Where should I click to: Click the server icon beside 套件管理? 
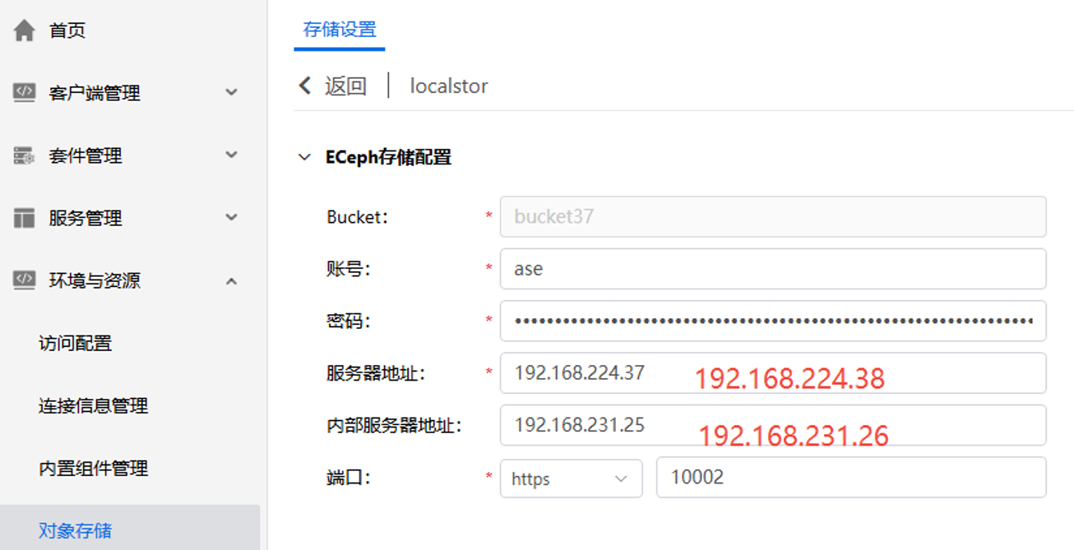25,155
